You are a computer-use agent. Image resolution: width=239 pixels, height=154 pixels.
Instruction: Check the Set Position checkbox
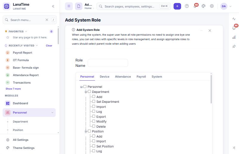(94, 146)
